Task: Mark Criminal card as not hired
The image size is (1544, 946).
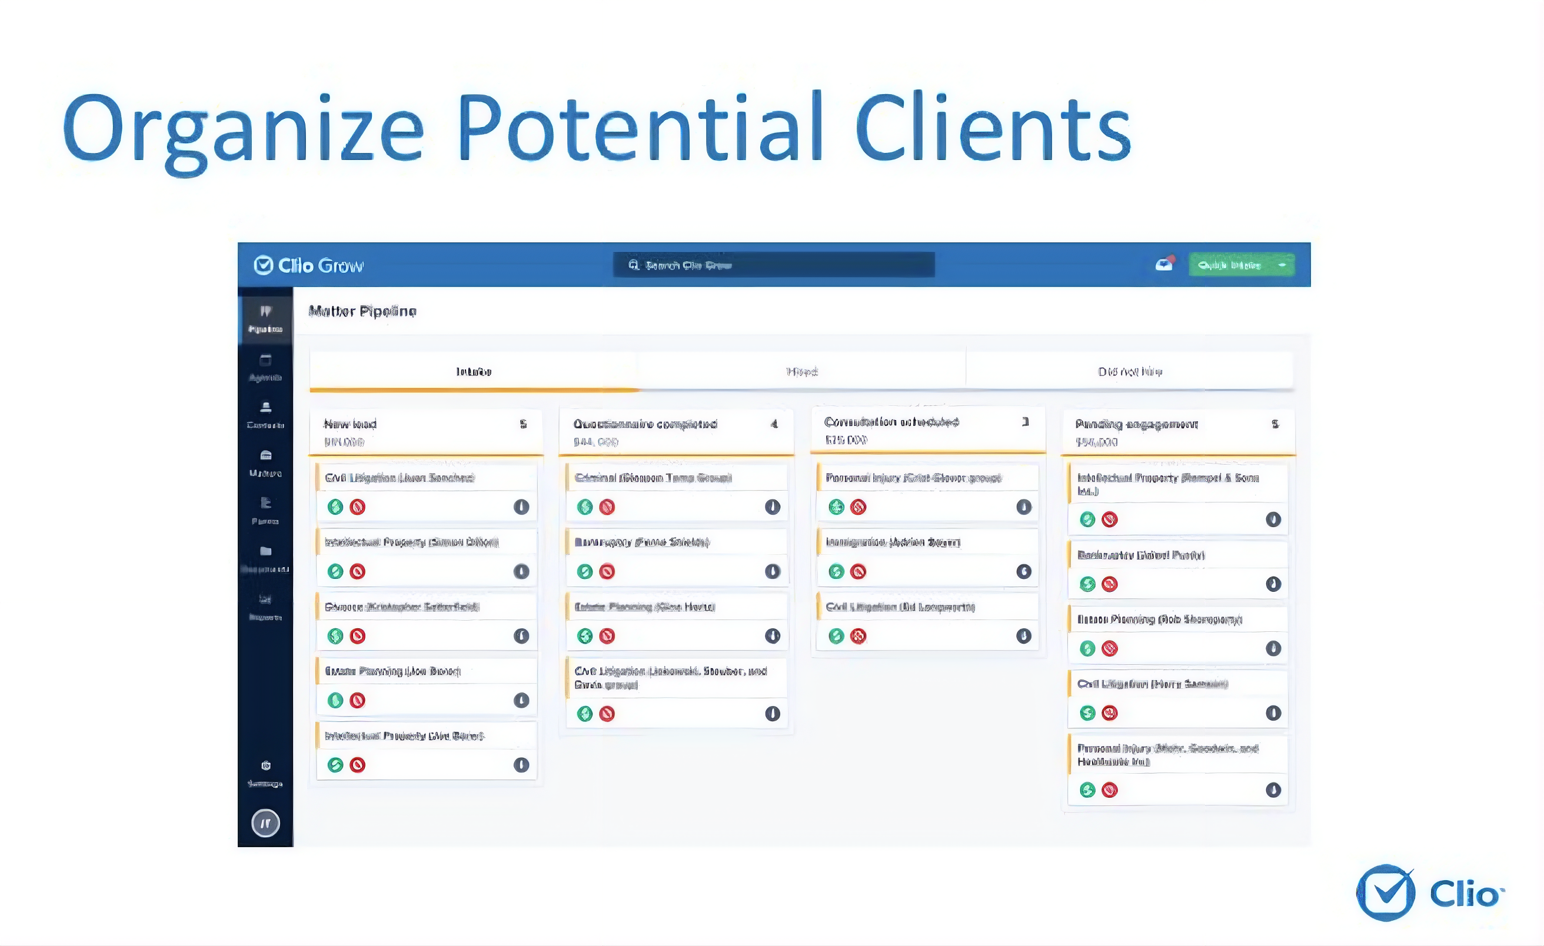Action: (607, 507)
